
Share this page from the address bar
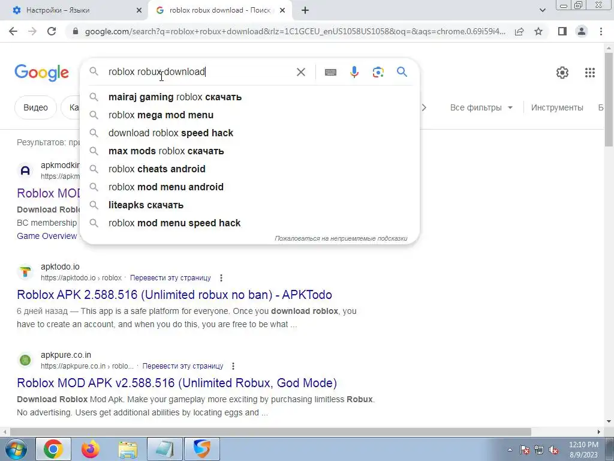click(x=519, y=31)
